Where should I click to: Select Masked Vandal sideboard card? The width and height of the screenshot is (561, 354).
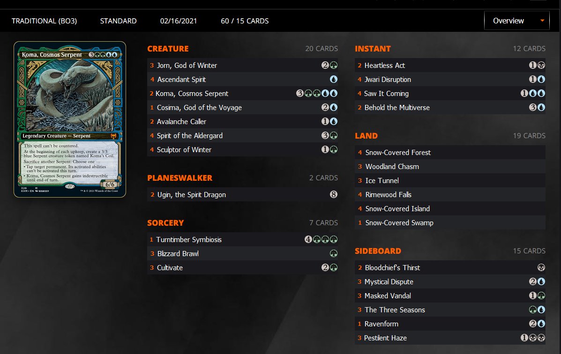pos(450,296)
